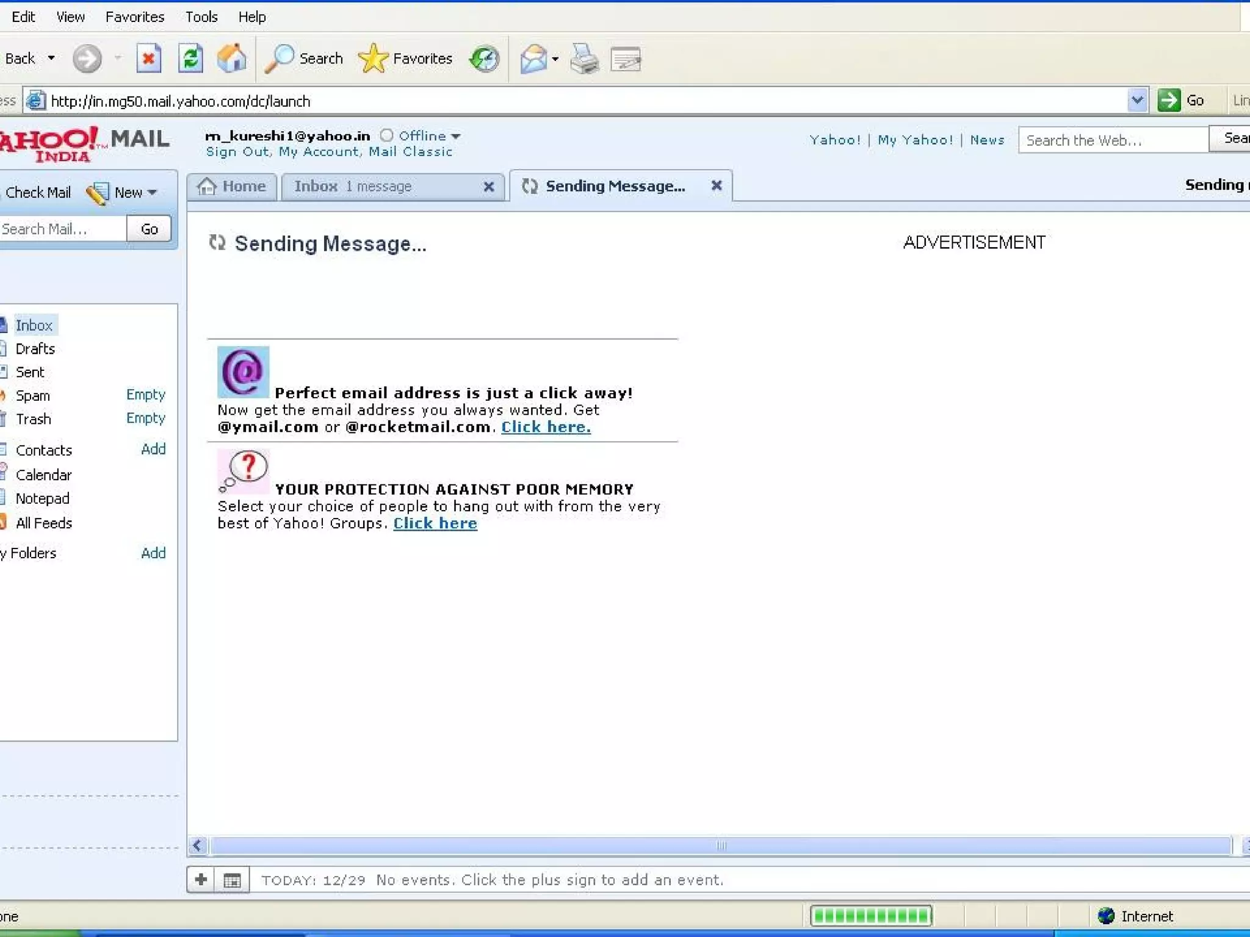
Task: Open the calendar view icon beside plus
Action: tap(232, 880)
